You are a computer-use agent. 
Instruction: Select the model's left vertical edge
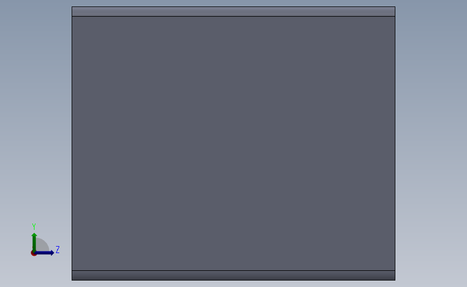point(72,143)
